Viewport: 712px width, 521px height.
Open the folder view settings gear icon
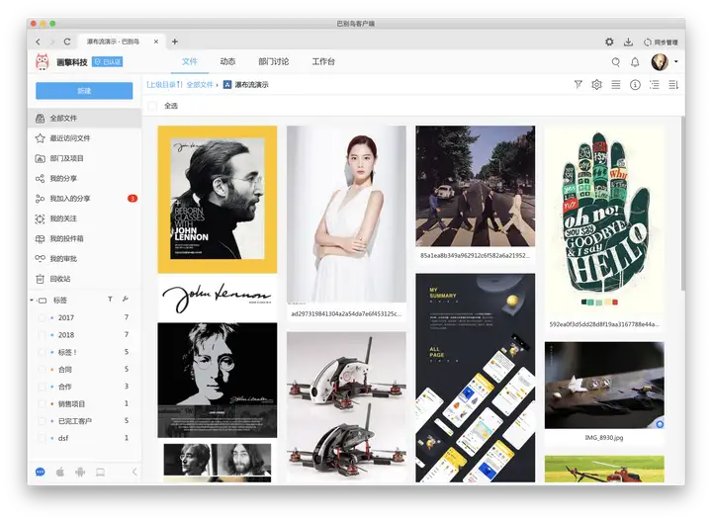[x=596, y=84]
